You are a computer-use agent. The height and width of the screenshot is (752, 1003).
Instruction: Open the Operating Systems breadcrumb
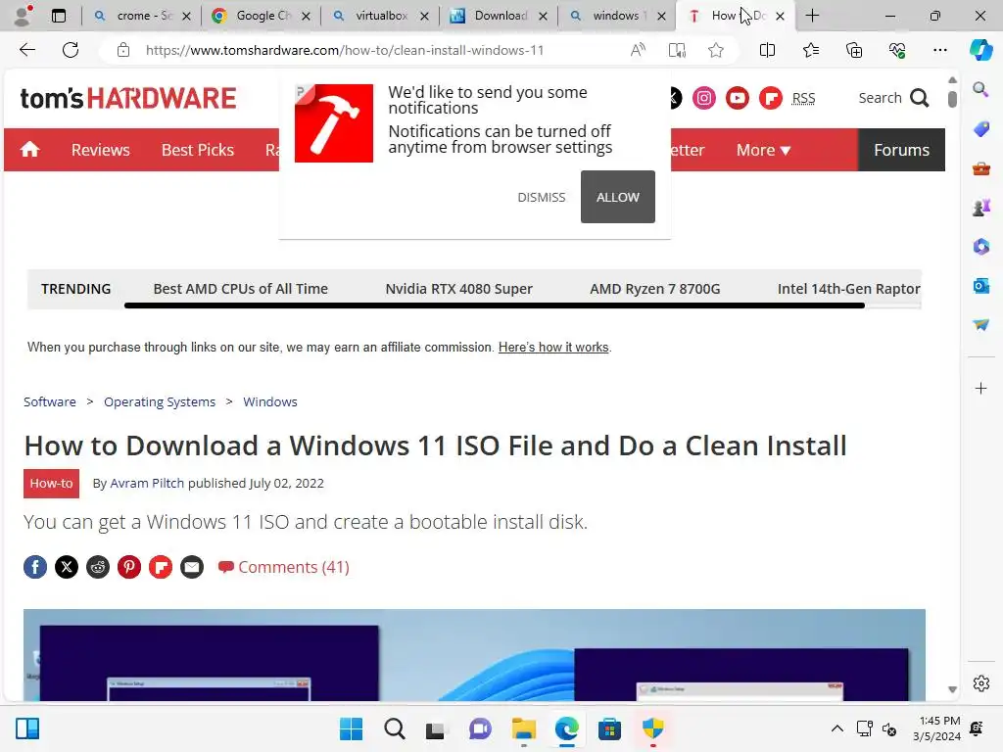click(x=160, y=401)
